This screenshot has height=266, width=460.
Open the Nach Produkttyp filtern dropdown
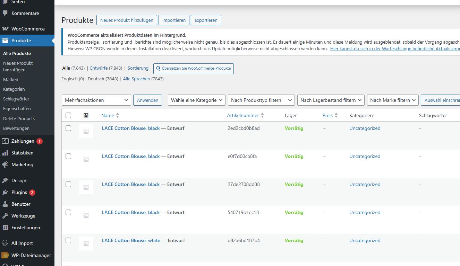click(x=261, y=100)
